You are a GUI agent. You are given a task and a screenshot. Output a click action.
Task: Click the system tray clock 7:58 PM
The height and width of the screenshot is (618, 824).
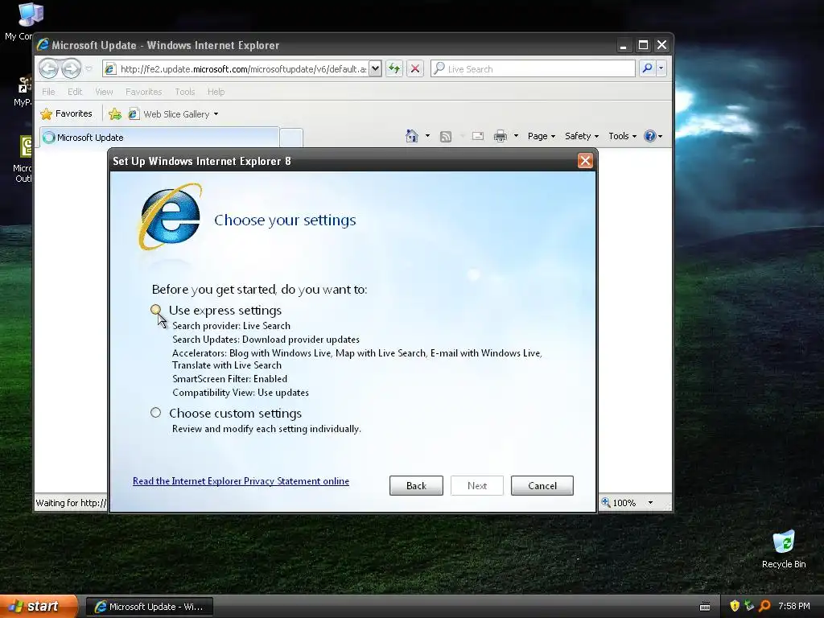click(793, 606)
